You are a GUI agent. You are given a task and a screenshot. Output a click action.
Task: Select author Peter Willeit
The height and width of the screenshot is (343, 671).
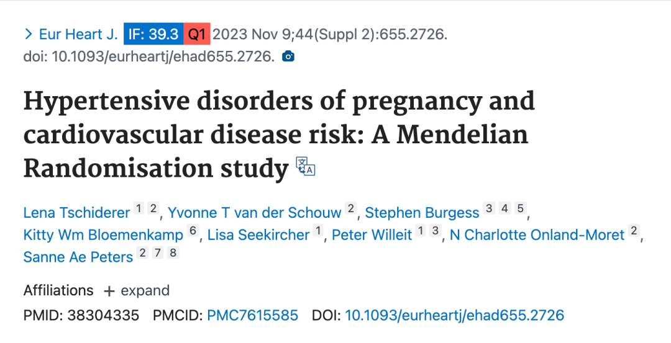pos(371,235)
